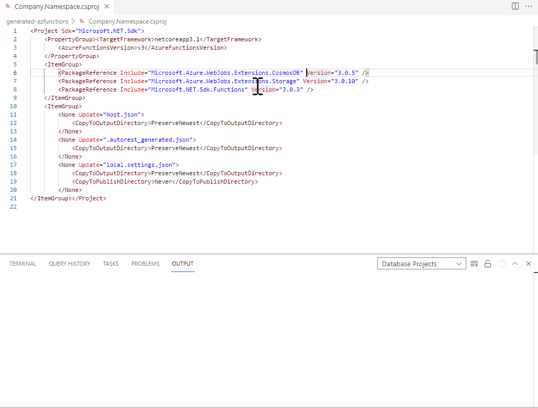The height and width of the screenshot is (408, 538).
Task: Click the local.settings.json Update value
Action: [139, 165]
